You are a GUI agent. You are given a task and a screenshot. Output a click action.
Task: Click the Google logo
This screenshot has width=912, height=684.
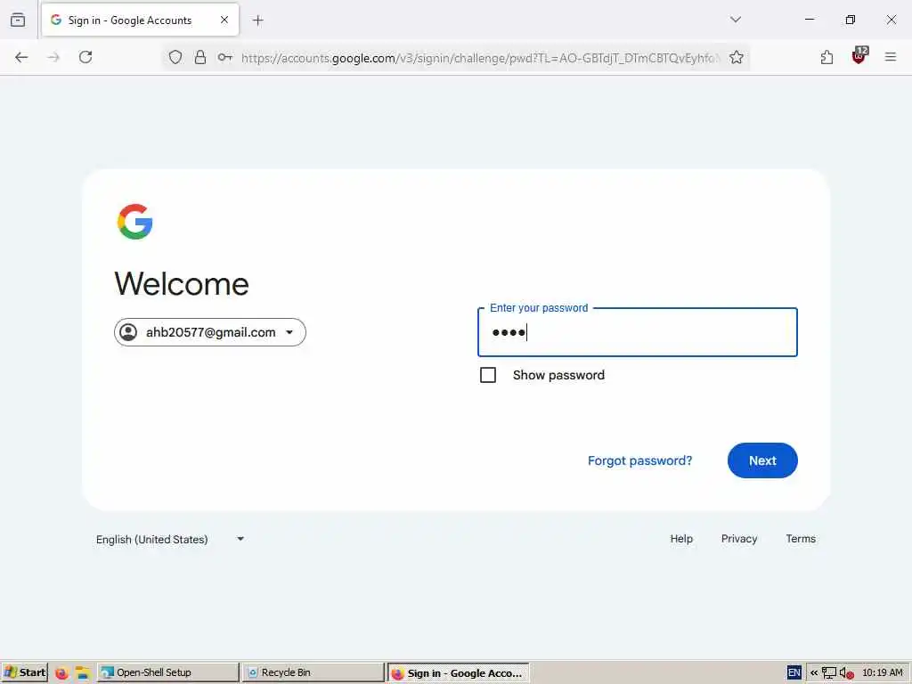tap(135, 222)
